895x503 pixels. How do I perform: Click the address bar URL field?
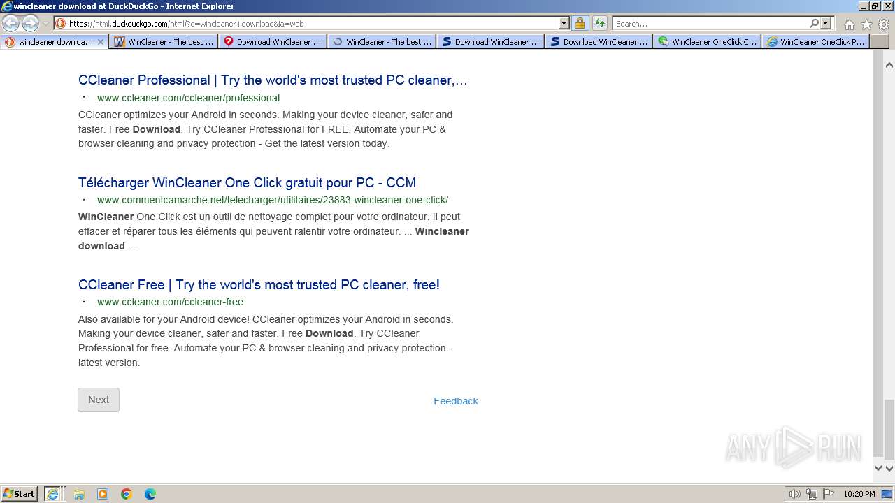pos(313,23)
